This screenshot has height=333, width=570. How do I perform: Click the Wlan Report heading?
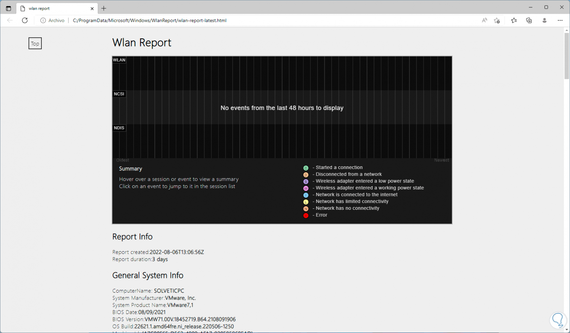(142, 42)
